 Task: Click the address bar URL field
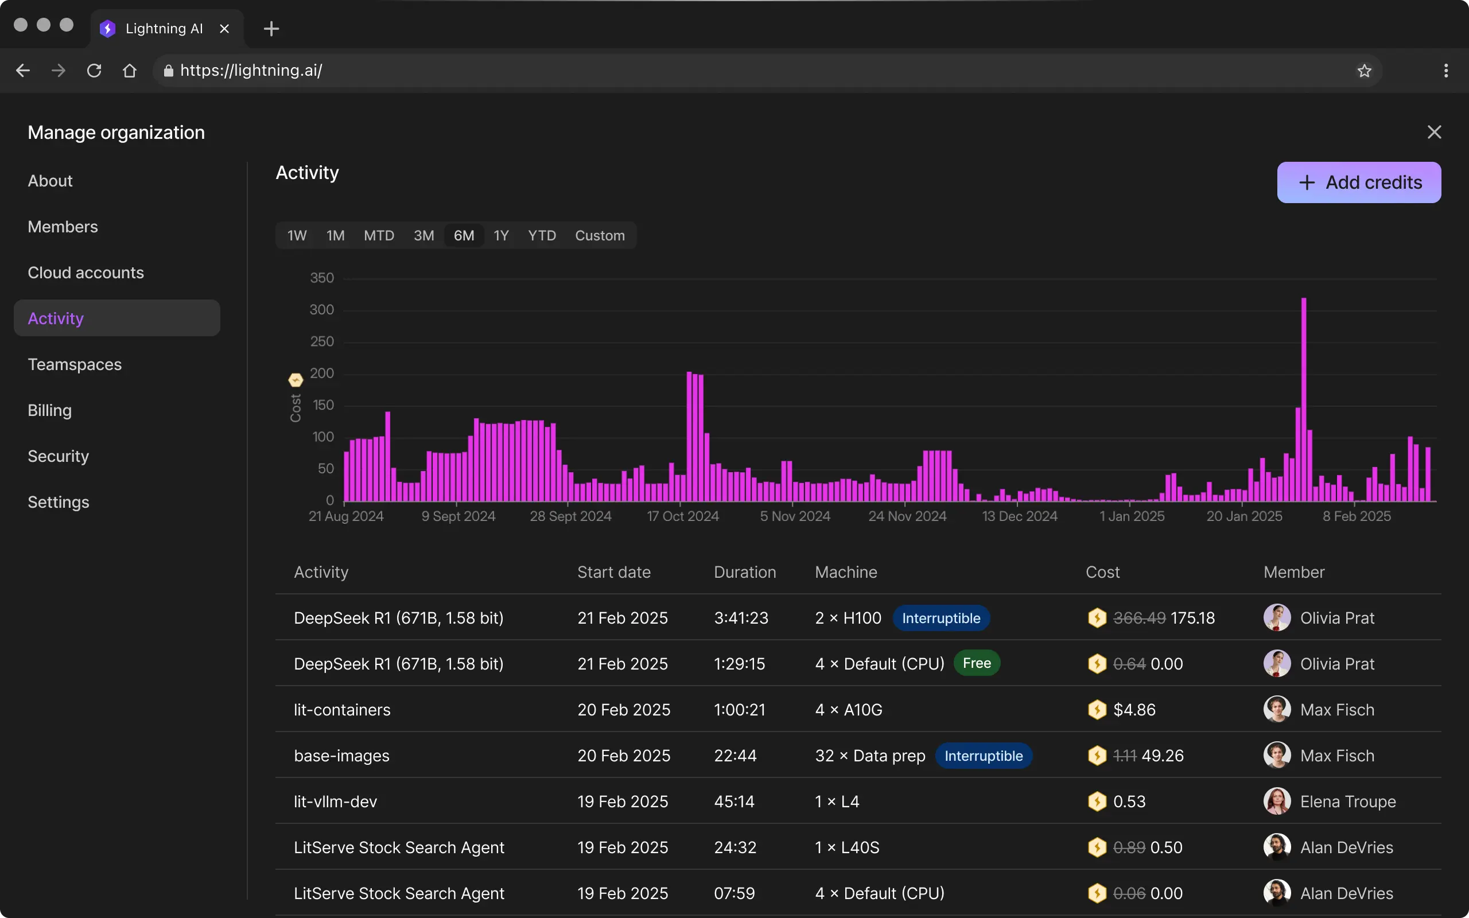(767, 71)
